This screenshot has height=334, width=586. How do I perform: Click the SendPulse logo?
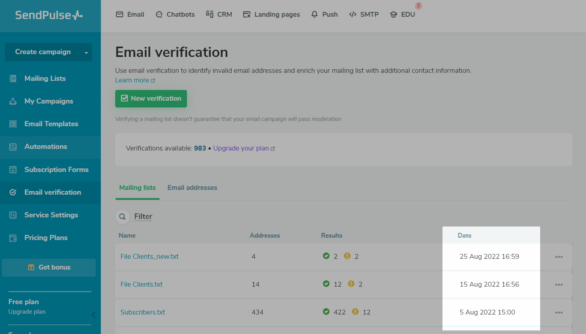pyautogui.click(x=48, y=15)
